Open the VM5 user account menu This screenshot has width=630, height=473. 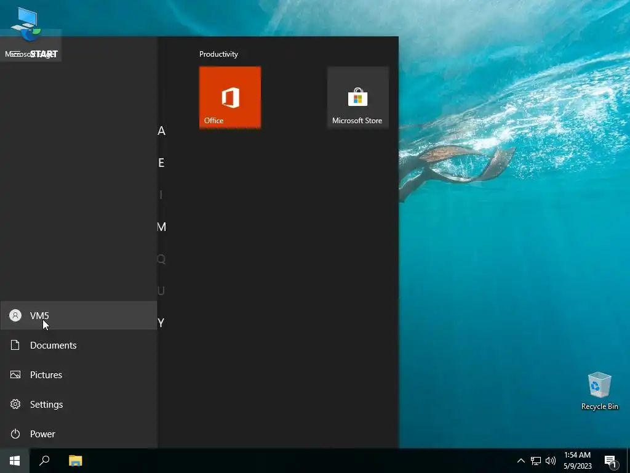click(78, 316)
